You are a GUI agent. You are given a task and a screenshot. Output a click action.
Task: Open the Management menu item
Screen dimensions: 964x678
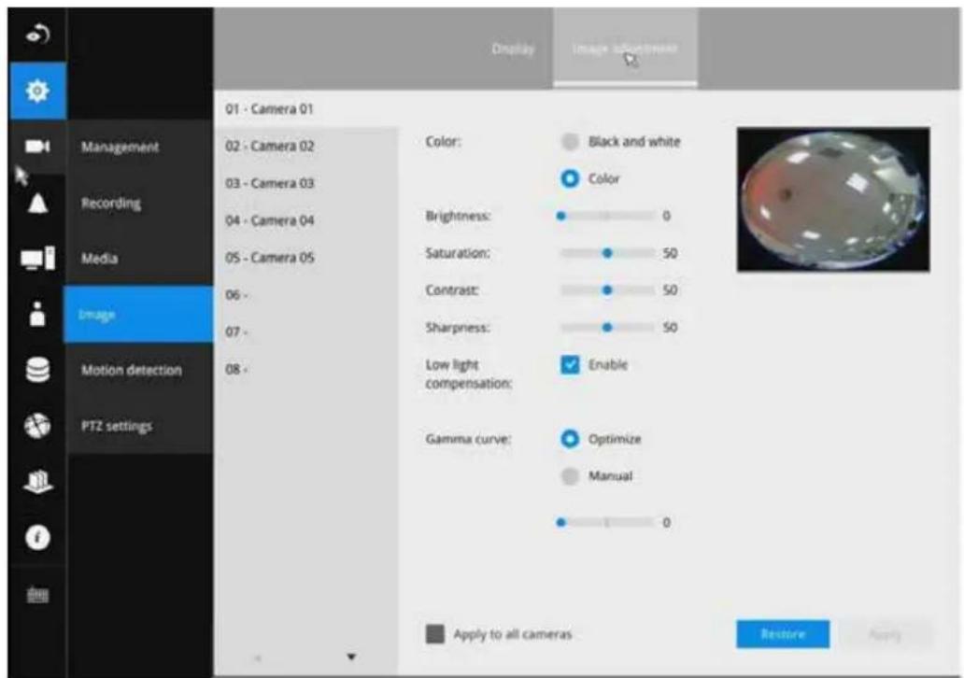click(x=139, y=147)
